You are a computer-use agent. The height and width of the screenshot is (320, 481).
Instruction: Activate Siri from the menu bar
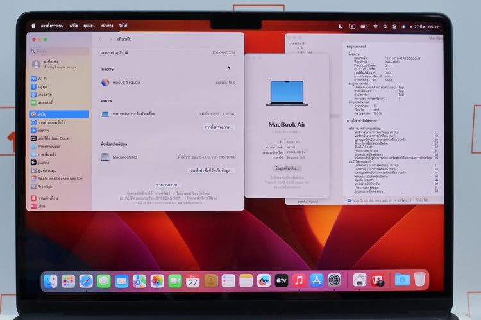[403, 27]
